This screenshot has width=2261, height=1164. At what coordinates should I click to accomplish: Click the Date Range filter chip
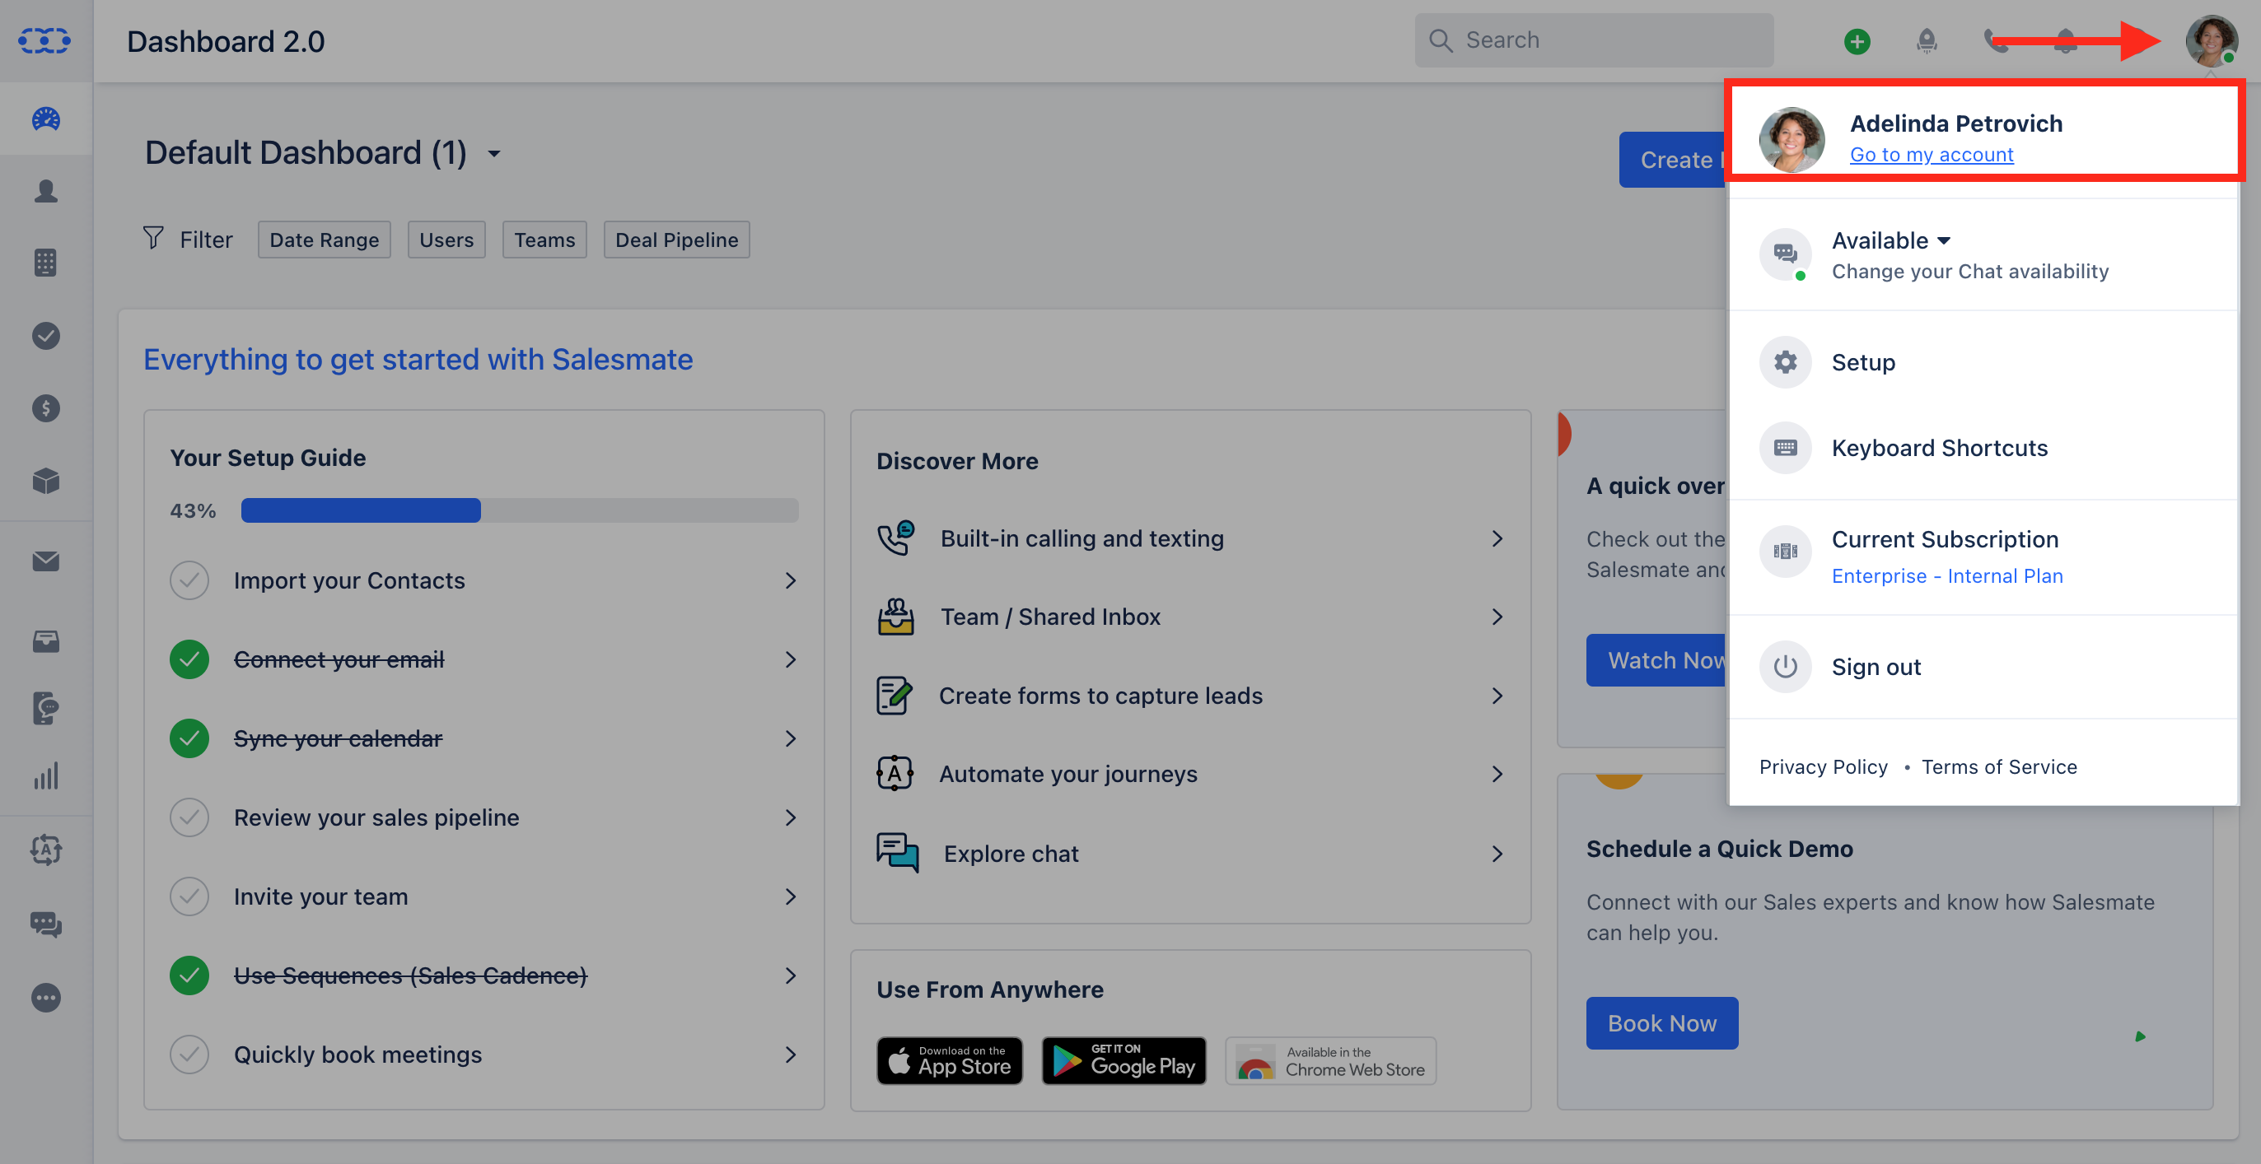(x=324, y=240)
